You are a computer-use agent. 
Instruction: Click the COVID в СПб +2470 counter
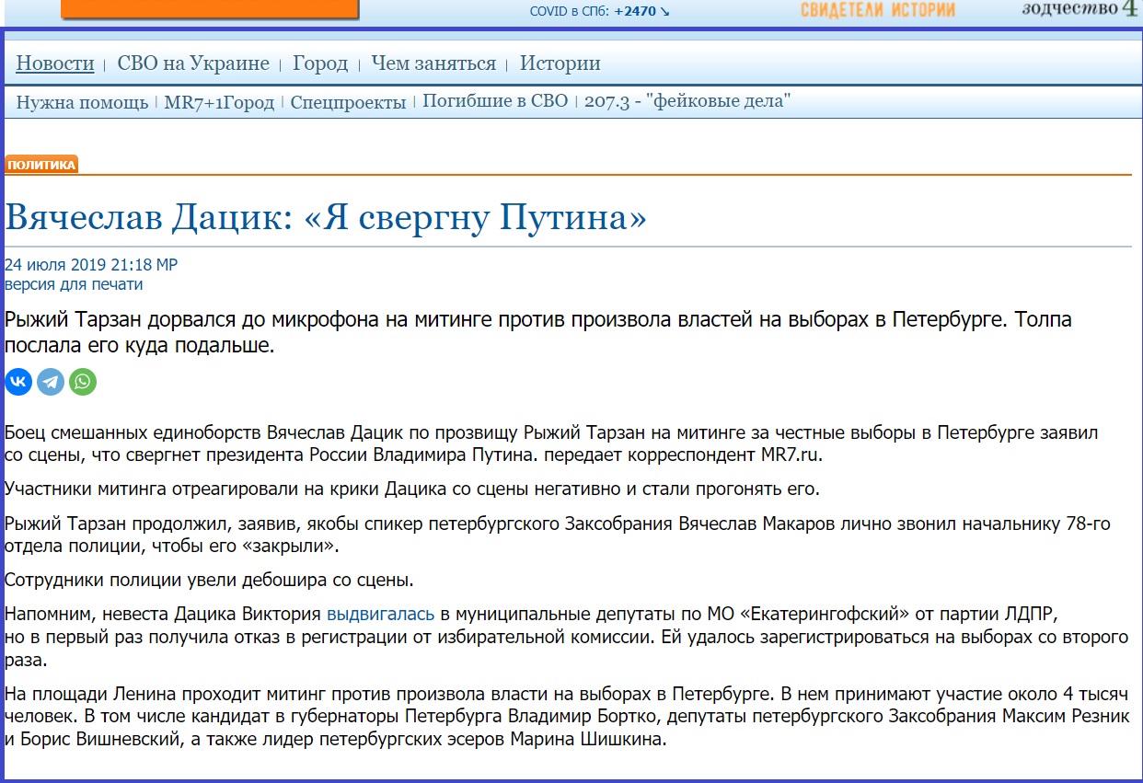[x=600, y=11]
